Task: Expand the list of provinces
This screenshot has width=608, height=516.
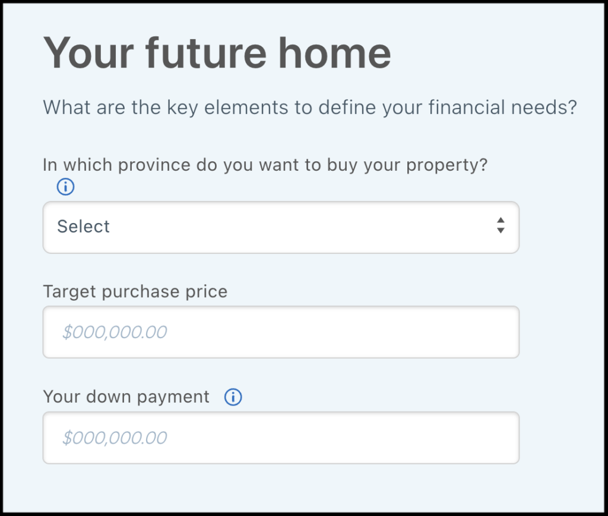Action: tap(281, 227)
